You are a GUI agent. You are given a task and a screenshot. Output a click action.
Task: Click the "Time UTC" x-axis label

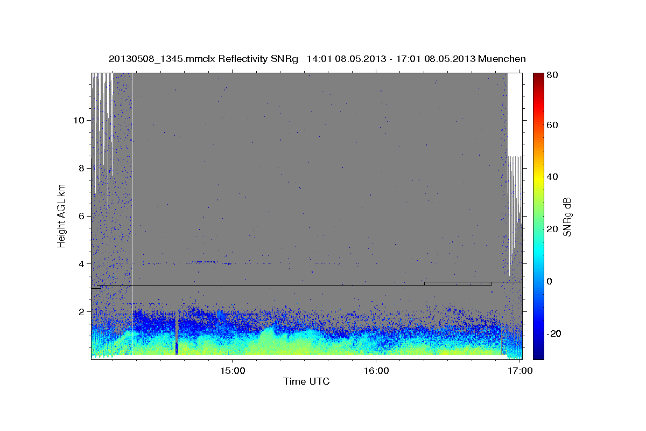tap(306, 381)
